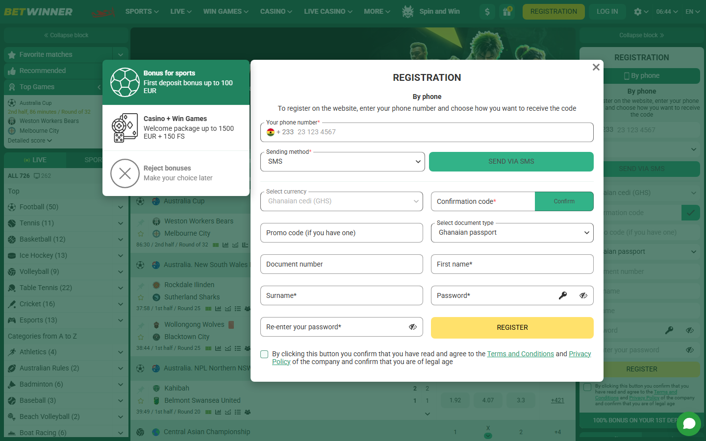
Task: Click the Badminton shuttlecock icon
Action: 12,385
